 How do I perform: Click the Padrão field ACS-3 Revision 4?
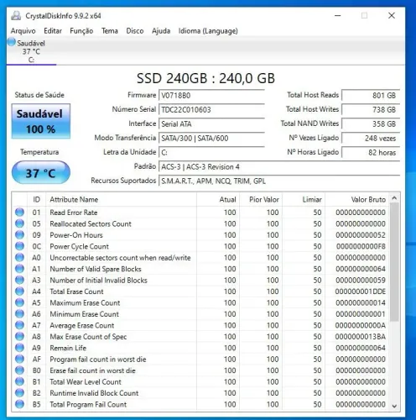click(x=279, y=167)
